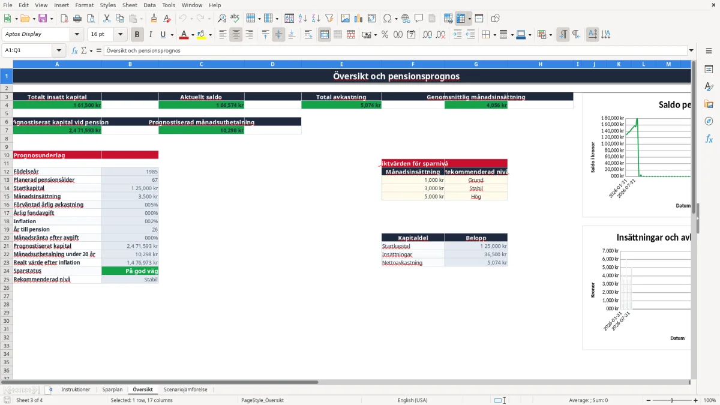Sort ascending with the A-Z icon
The width and height of the screenshot is (720, 405).
tap(303, 19)
